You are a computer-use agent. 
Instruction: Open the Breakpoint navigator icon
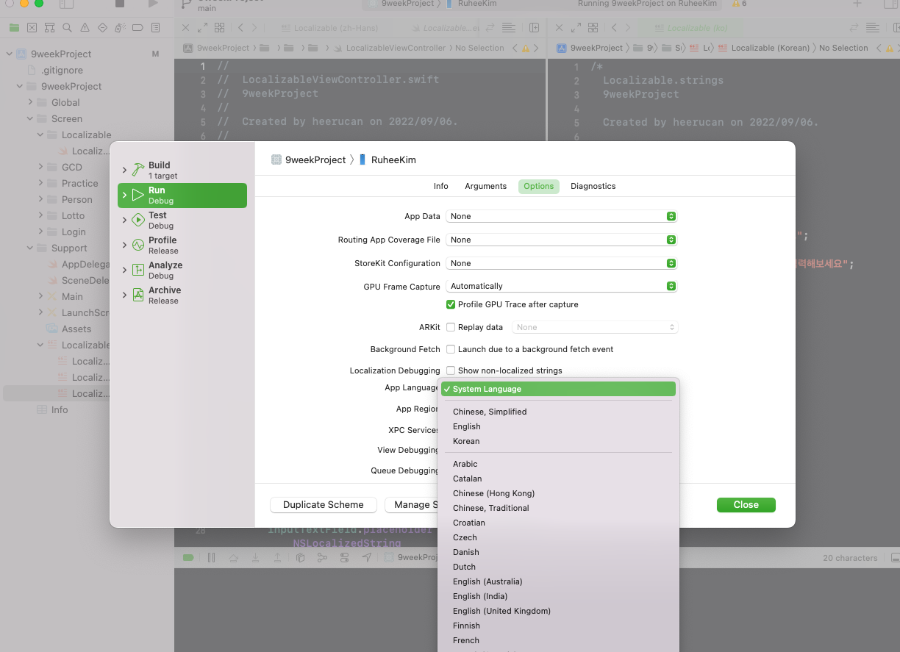[x=137, y=28]
